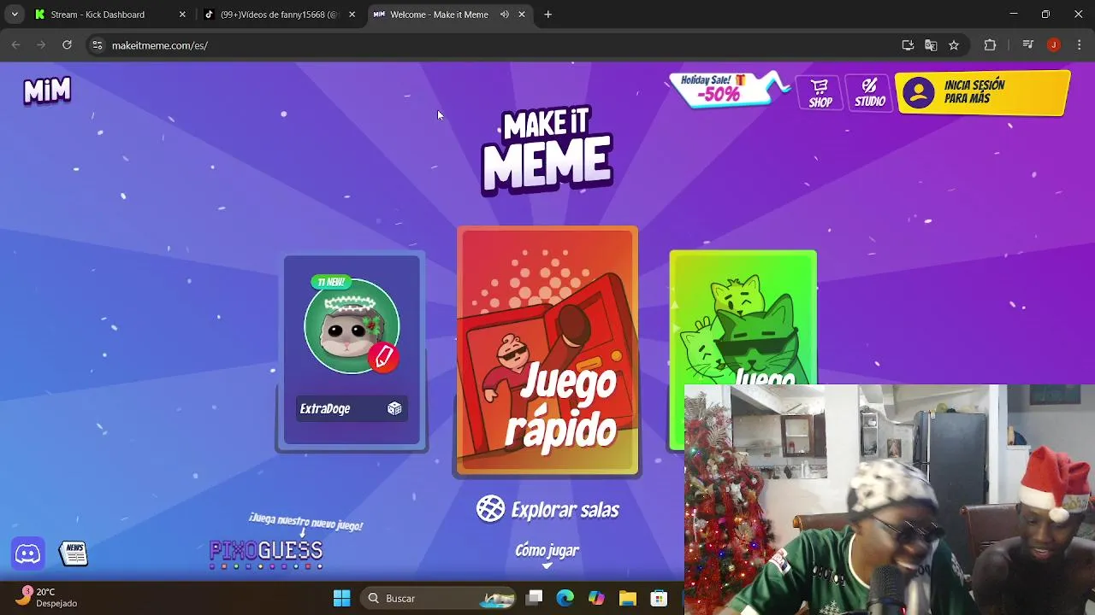
Task: Click the MiM logo in the header
Action: (x=47, y=90)
